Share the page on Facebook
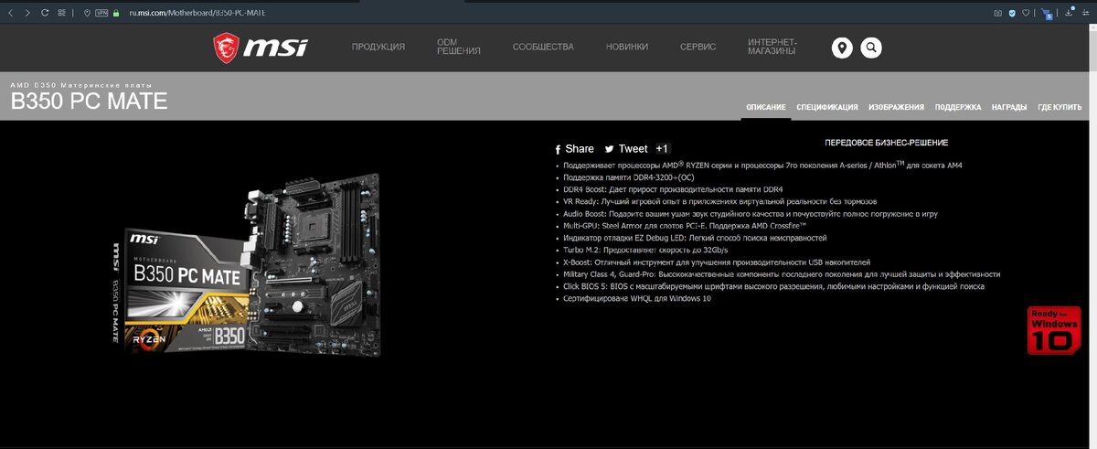Image resolution: width=1097 pixels, height=449 pixels. pos(575,148)
